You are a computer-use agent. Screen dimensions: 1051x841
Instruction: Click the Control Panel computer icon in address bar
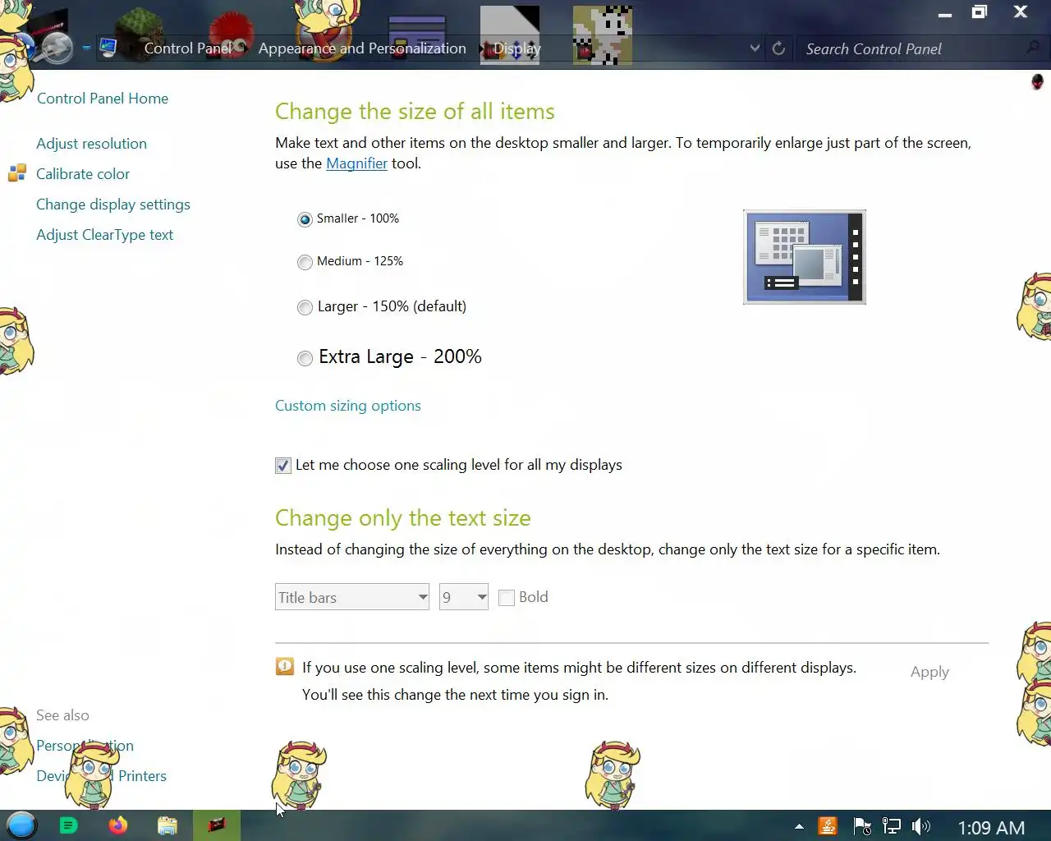(x=108, y=48)
